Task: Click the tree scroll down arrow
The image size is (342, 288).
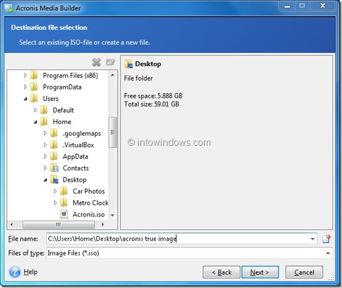Action: pos(112,215)
